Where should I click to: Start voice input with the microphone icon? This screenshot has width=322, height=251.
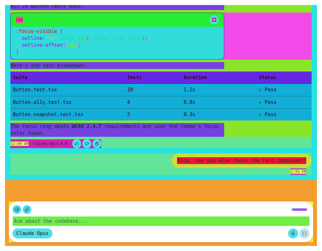coord(293,233)
